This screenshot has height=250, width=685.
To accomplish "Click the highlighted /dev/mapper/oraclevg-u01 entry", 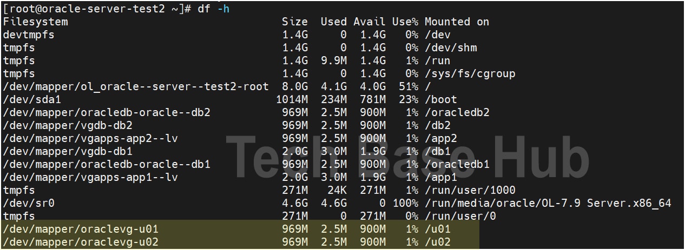I will [81, 229].
